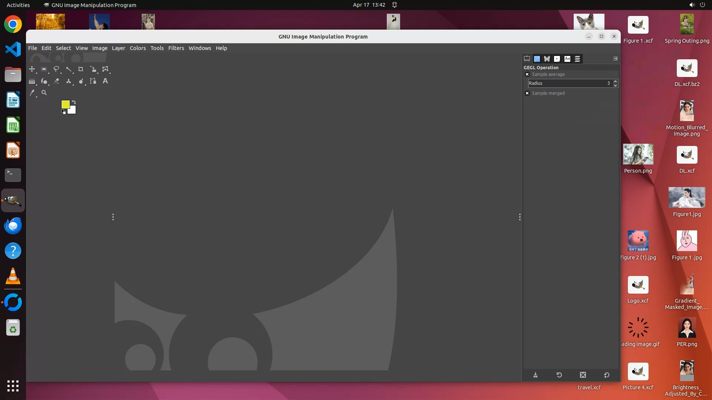
Task: Open the Filters menu
Action: 176,48
